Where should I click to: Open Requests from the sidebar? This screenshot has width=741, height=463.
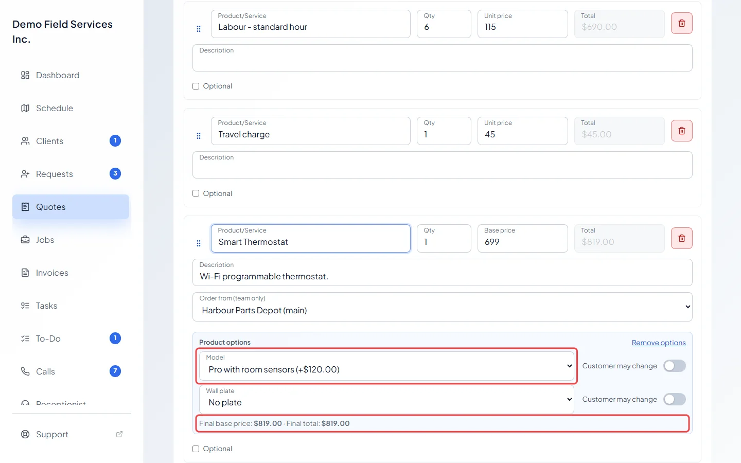coord(71,174)
